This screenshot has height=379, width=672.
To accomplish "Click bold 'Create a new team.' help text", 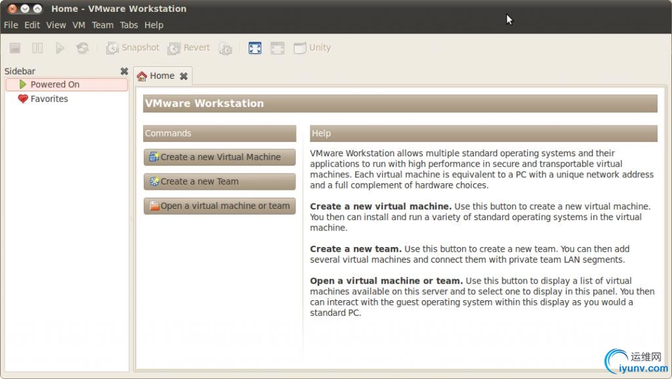I will [x=356, y=249].
